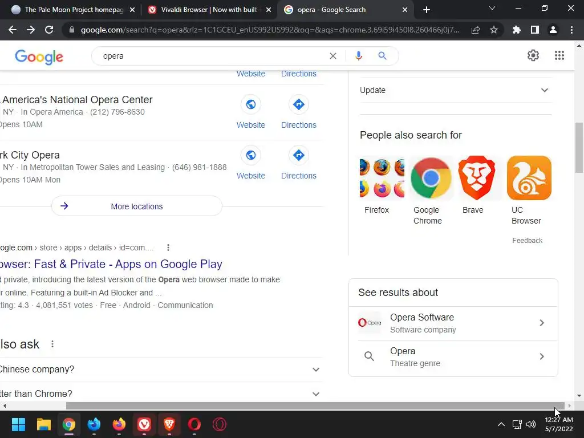The image size is (584, 438).
Task: Click website globe icon for City Opera
Action: (x=251, y=155)
